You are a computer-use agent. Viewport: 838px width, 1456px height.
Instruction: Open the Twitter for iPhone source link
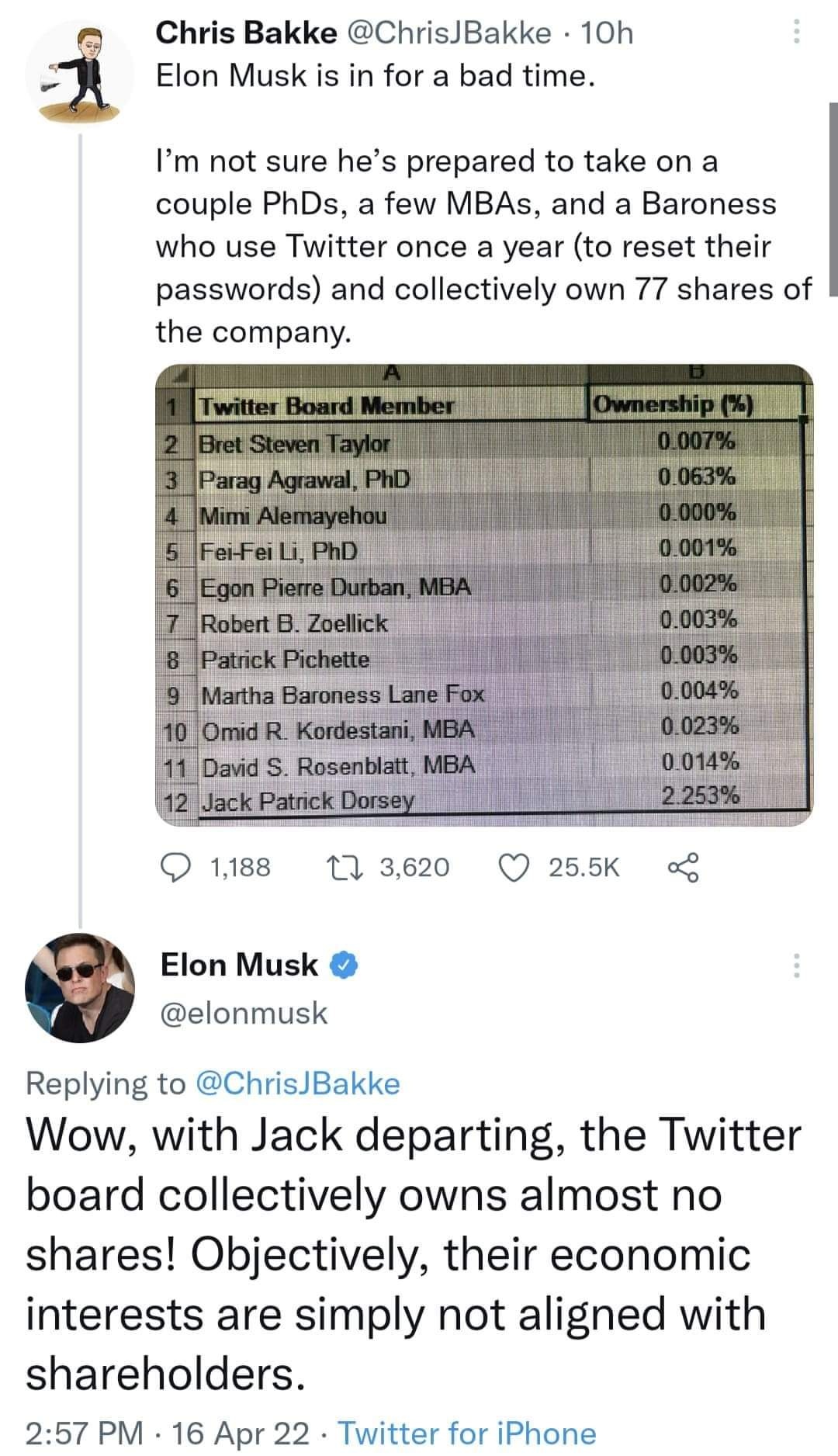[468, 1433]
